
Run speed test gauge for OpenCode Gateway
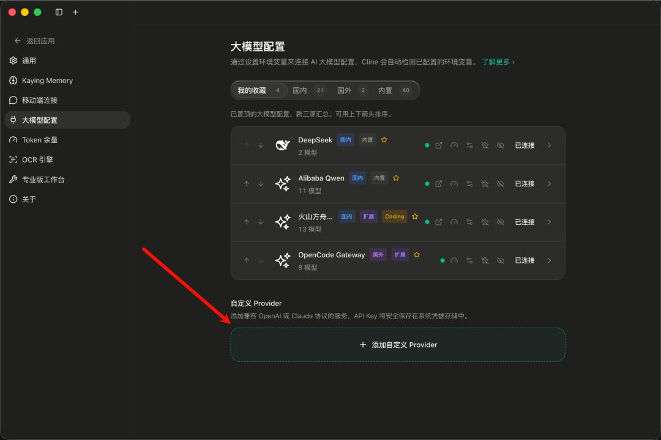point(454,260)
